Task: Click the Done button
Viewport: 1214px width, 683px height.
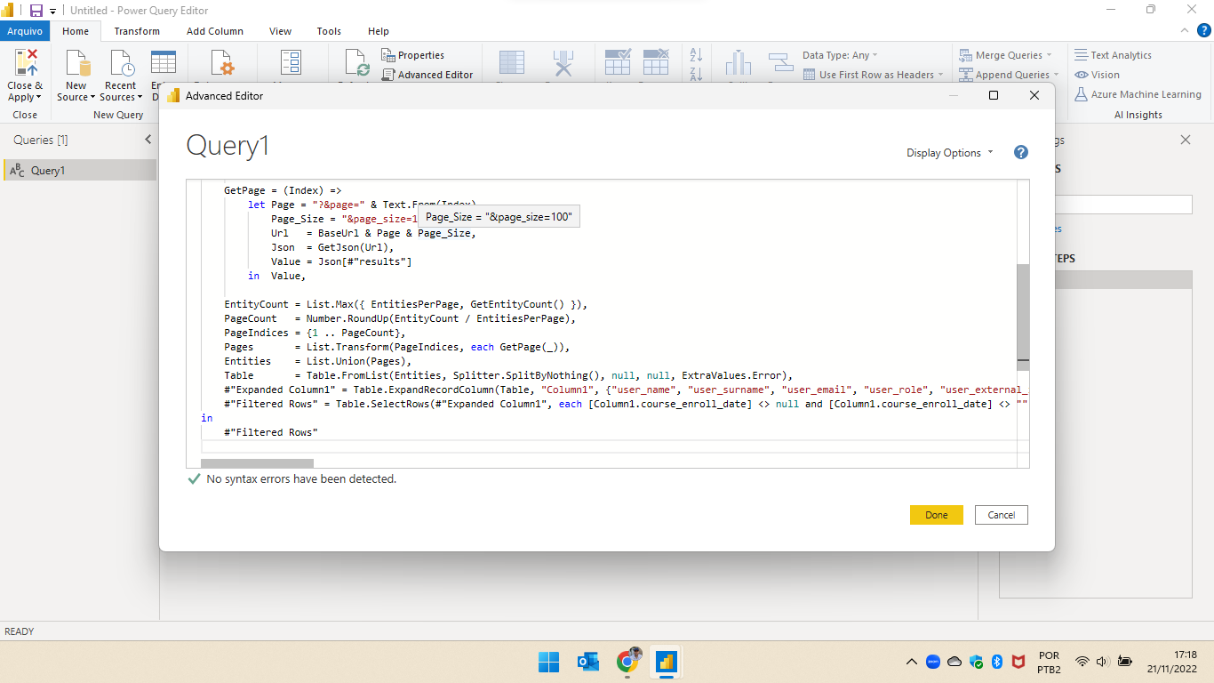Action: [x=937, y=515]
